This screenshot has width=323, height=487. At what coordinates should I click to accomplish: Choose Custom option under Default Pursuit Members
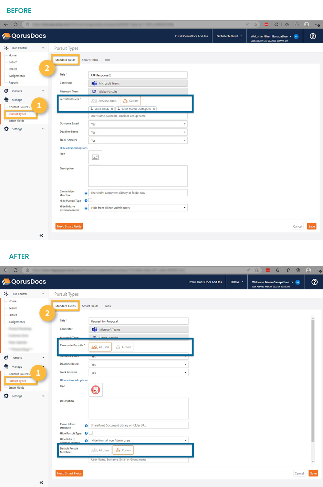[123, 450]
